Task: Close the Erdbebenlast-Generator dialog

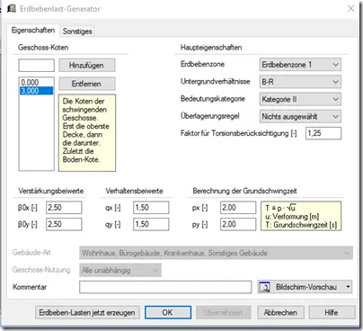Action: click(350, 8)
